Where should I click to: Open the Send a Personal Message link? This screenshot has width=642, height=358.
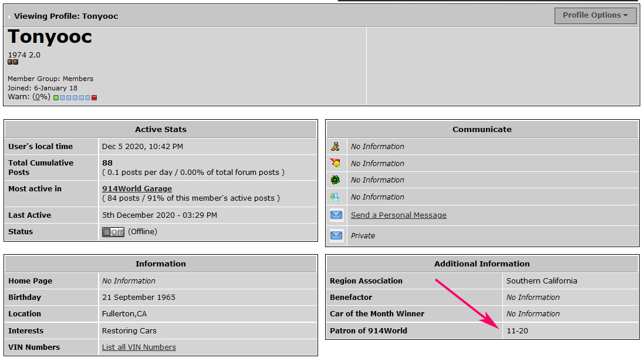pyautogui.click(x=398, y=215)
